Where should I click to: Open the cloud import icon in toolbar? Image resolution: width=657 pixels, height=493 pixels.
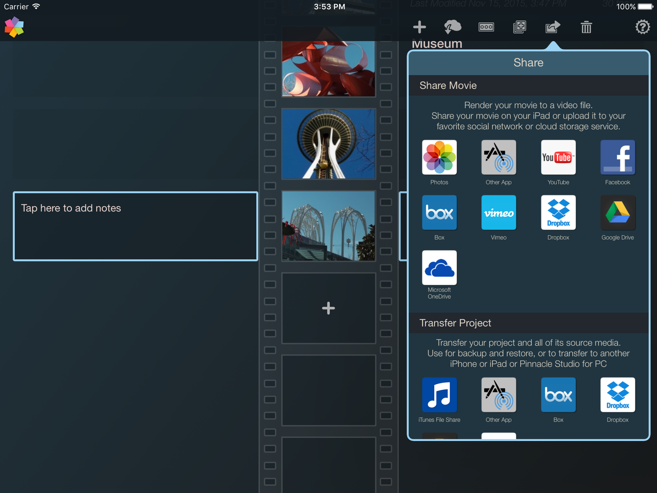click(453, 27)
